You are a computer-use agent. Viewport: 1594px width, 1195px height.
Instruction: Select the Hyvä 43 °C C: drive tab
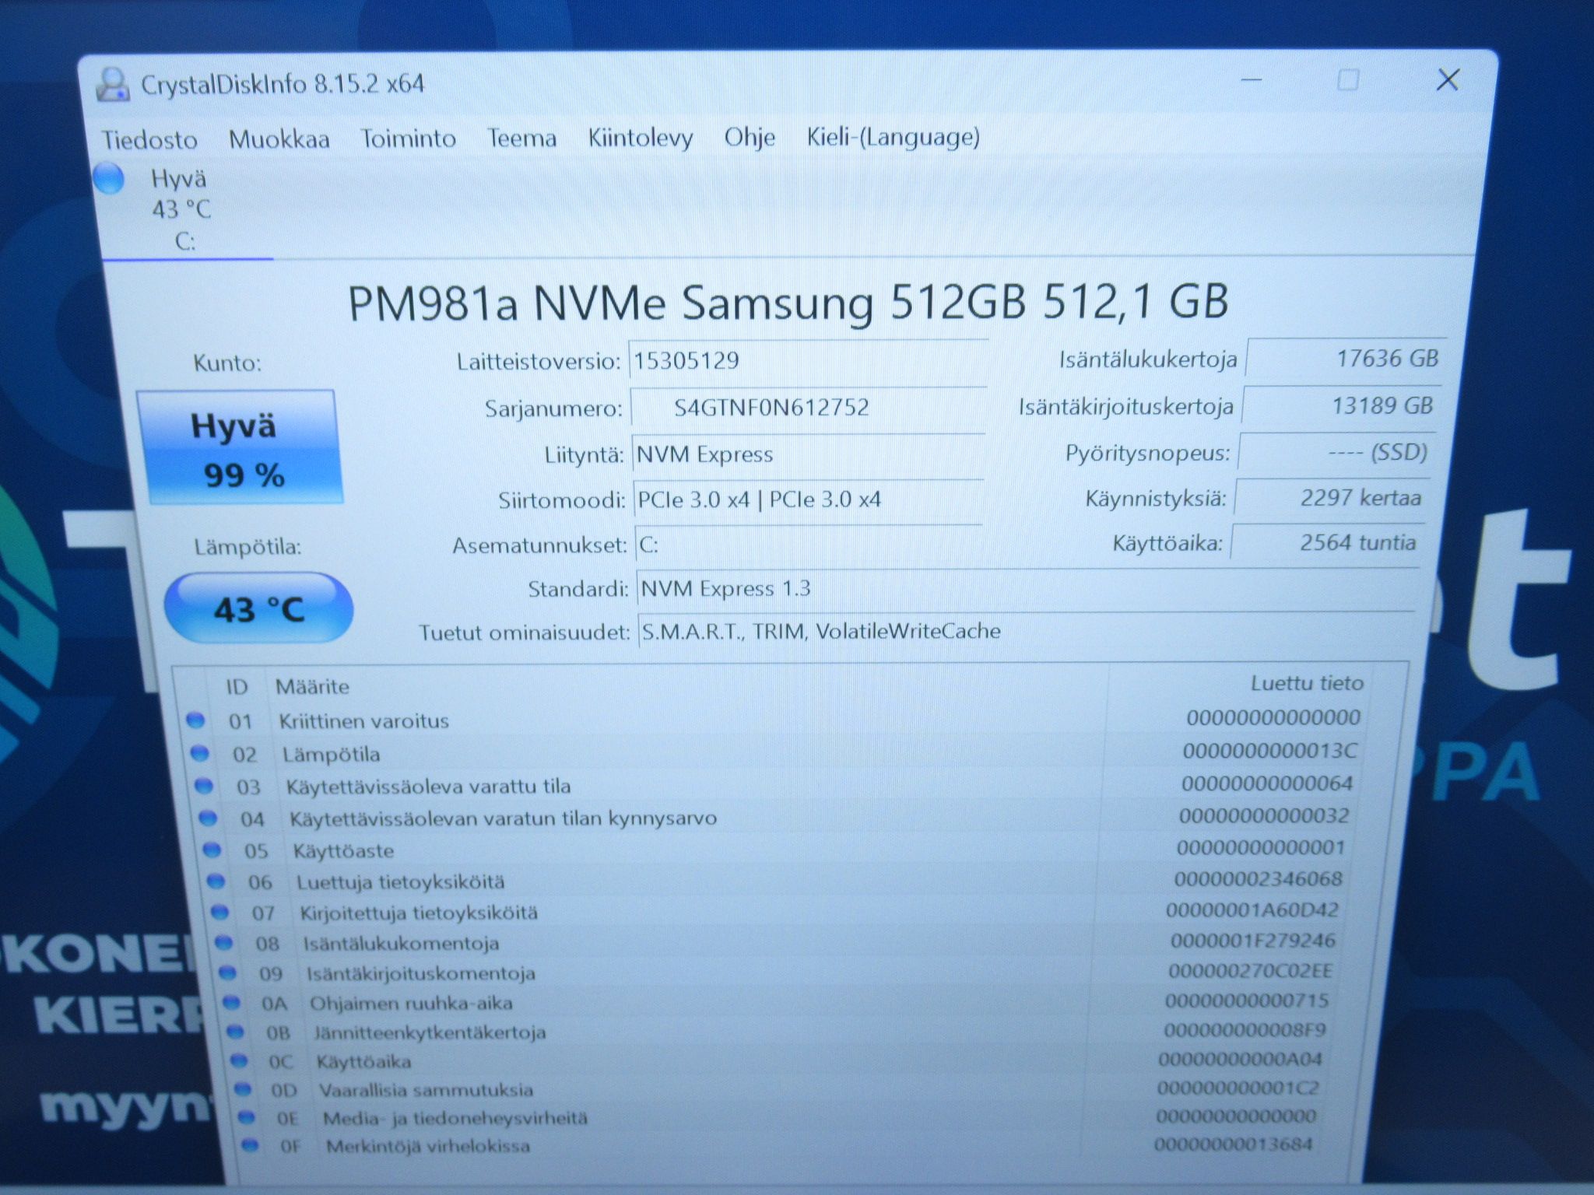[x=184, y=209]
